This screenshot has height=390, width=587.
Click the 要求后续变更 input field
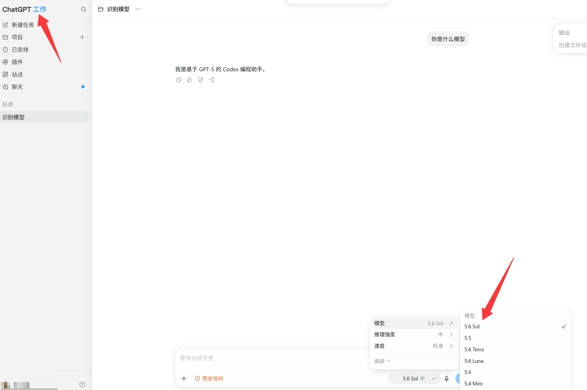tap(272, 358)
